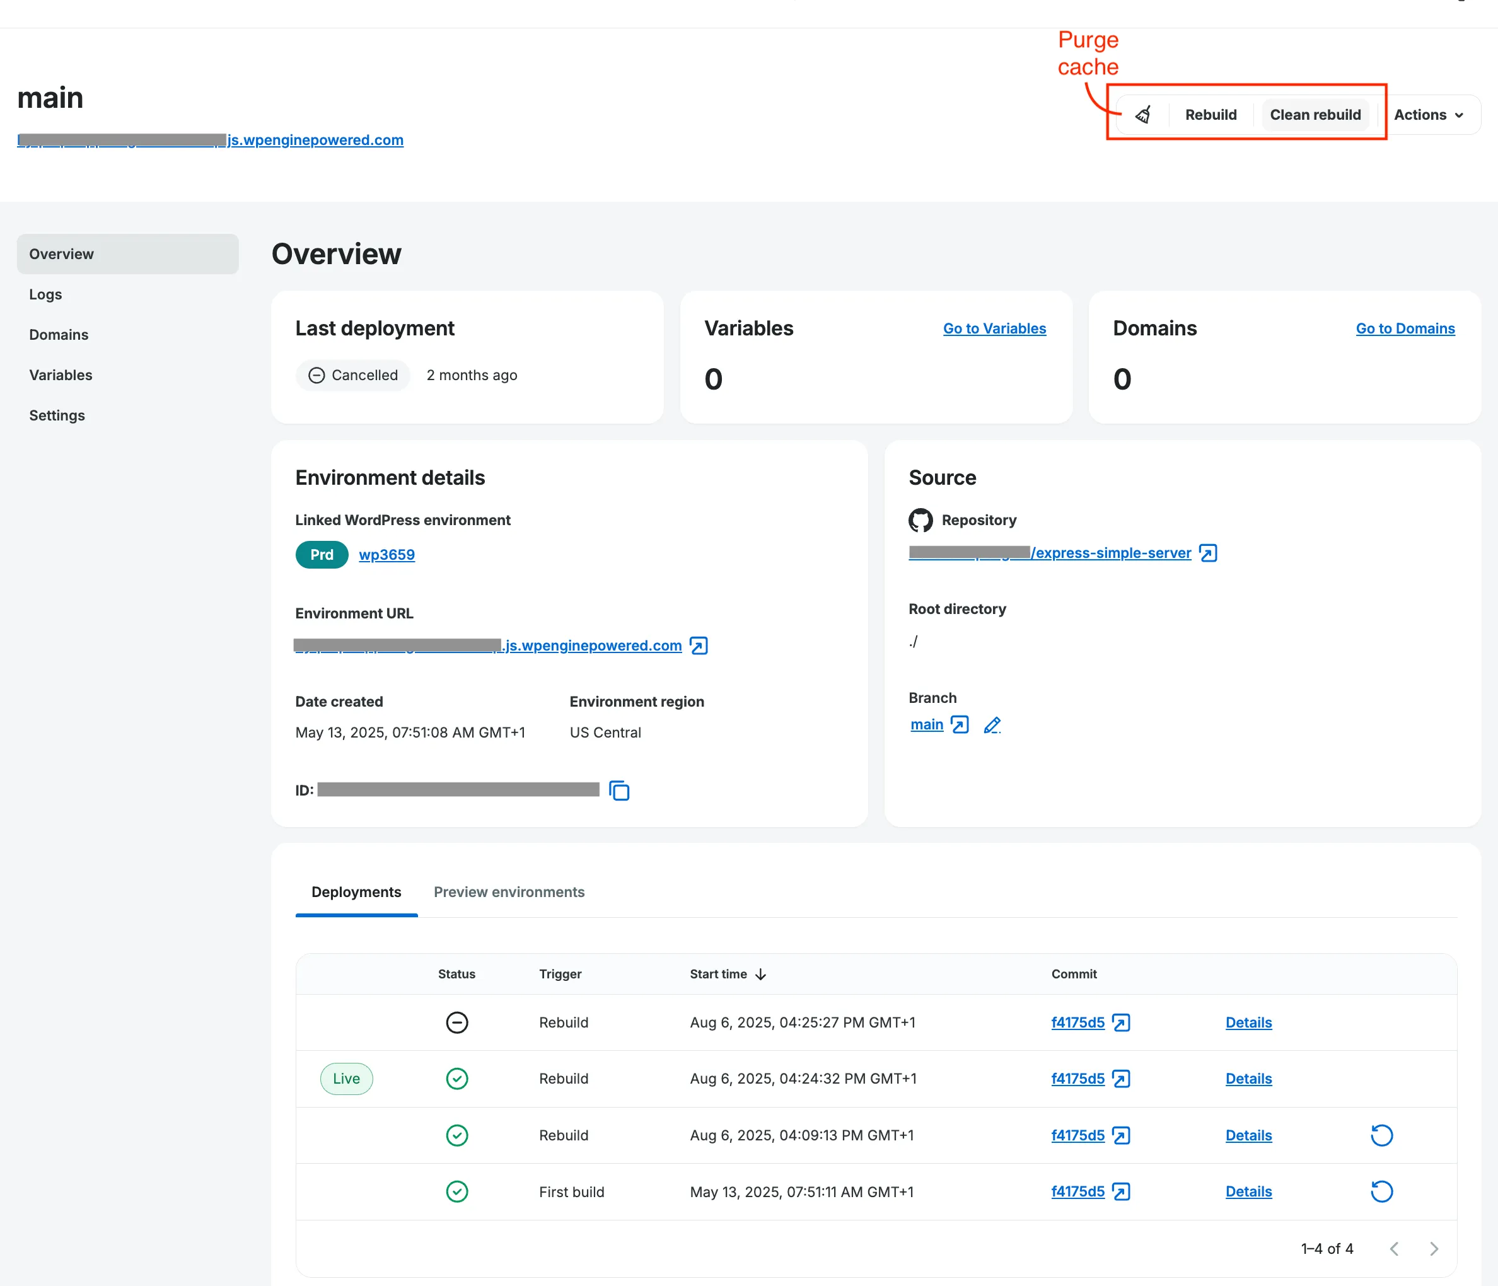Click success status icon of First build row
Viewport: 1498px width, 1286px height.
(x=457, y=1191)
